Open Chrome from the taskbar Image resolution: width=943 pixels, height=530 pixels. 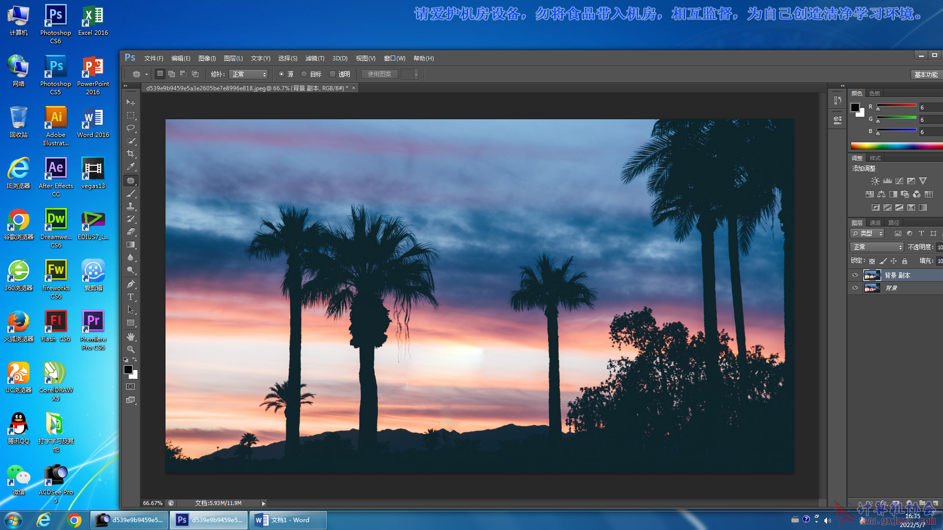tap(74, 520)
